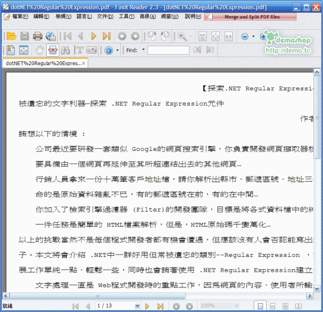Open the 語言(L) menu
Image resolution: width=323 pixels, height=312 pixels.
[84, 16]
